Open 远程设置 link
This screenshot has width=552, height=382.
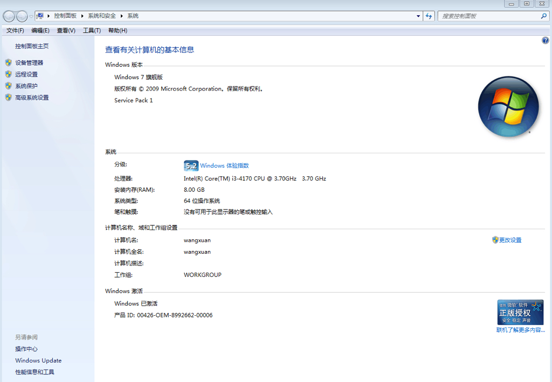[26, 74]
